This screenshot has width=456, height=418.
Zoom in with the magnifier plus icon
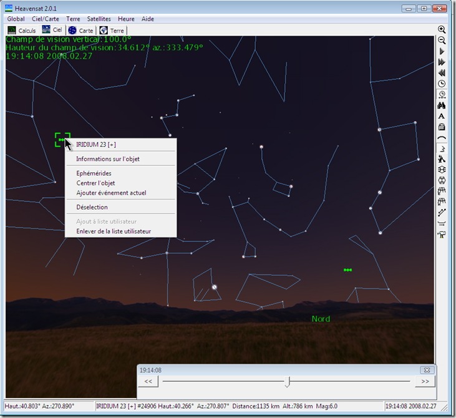pos(442,29)
